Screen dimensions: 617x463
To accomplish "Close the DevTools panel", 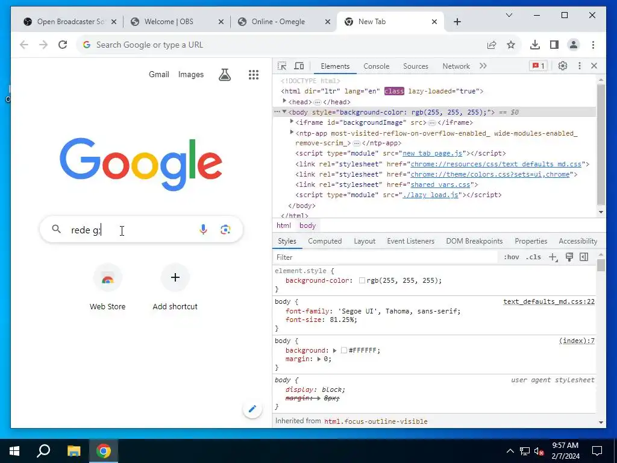I will [594, 66].
